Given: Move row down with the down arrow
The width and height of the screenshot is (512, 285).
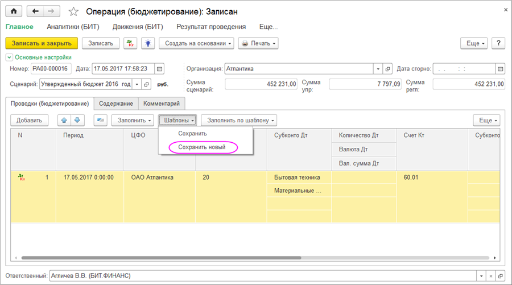Looking at the screenshot, I should pyautogui.click(x=77, y=120).
